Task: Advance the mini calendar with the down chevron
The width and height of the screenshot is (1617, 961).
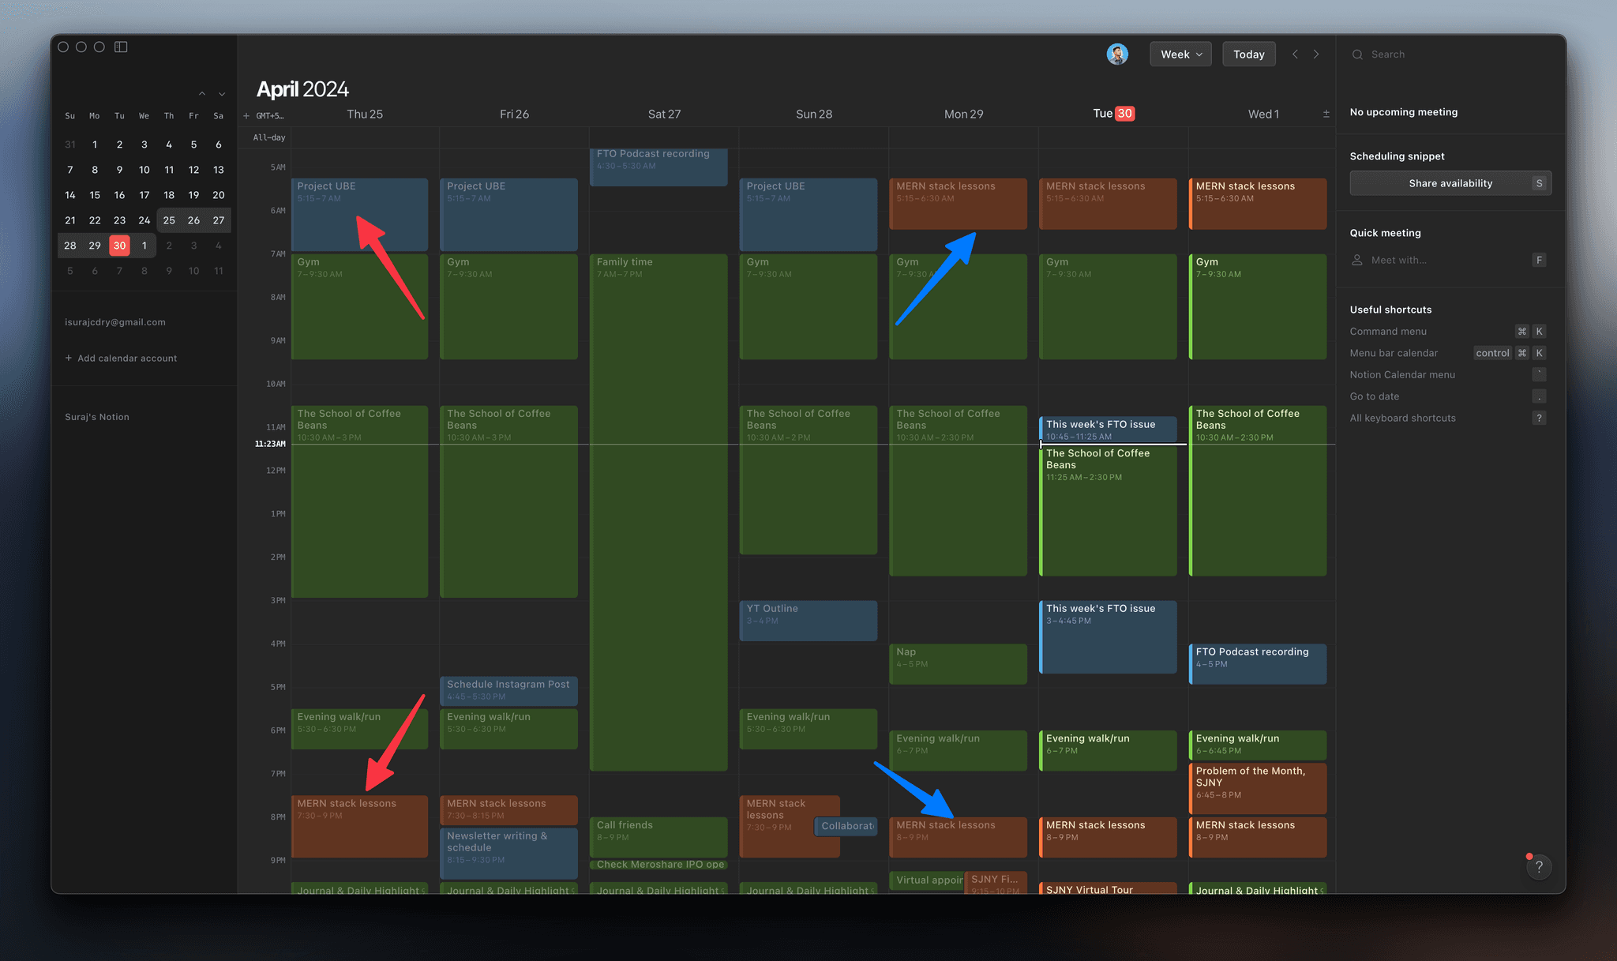Action: pyautogui.click(x=220, y=92)
